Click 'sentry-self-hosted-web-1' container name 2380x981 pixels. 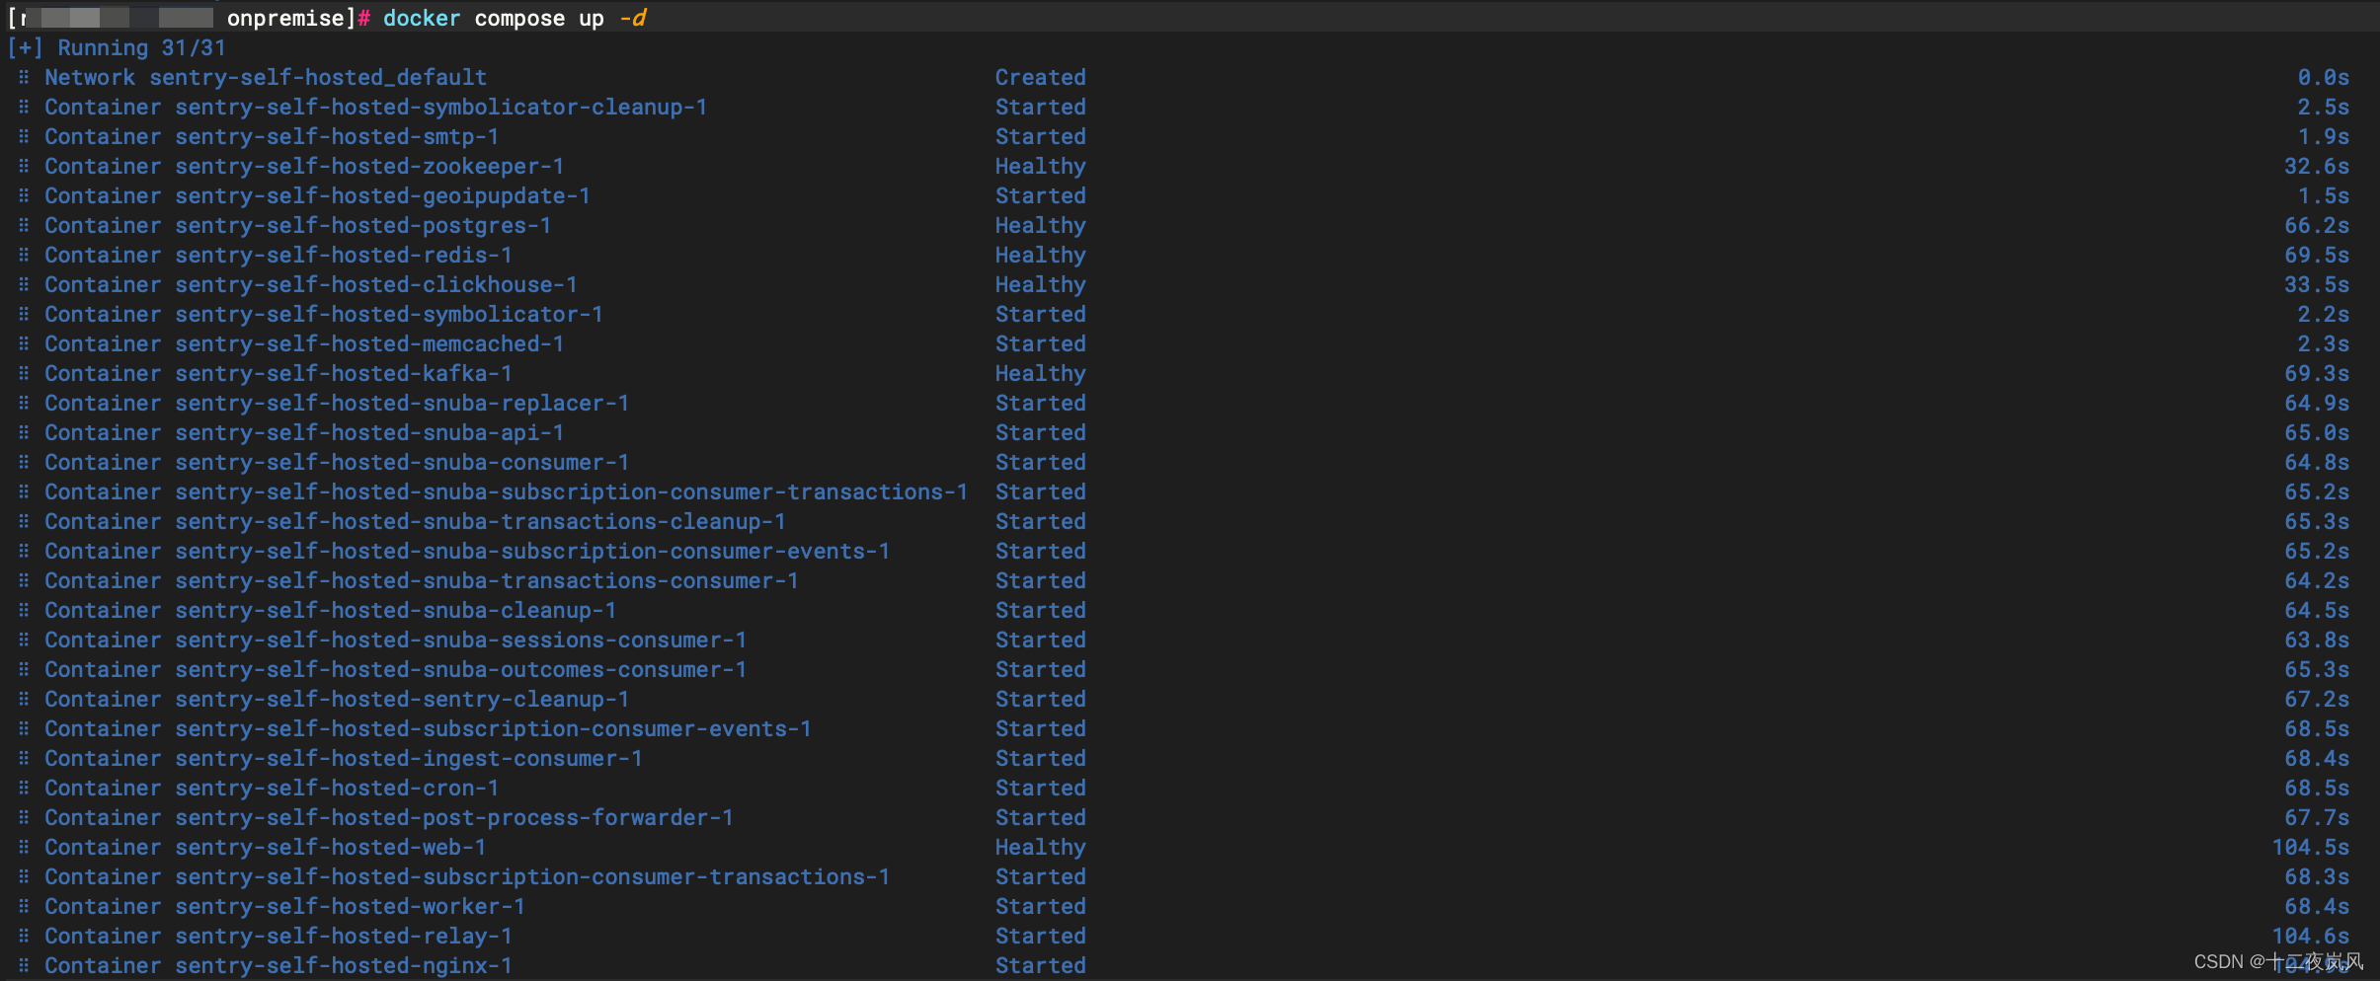point(331,847)
